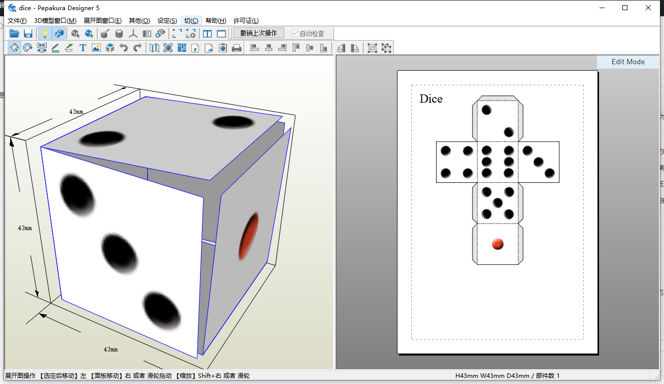Open the 其他(O) menu
This screenshot has width=664, height=384.
(140, 21)
